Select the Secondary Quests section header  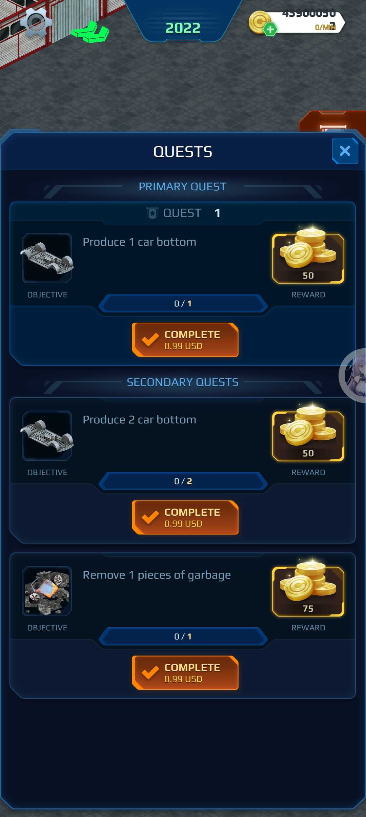point(183,382)
